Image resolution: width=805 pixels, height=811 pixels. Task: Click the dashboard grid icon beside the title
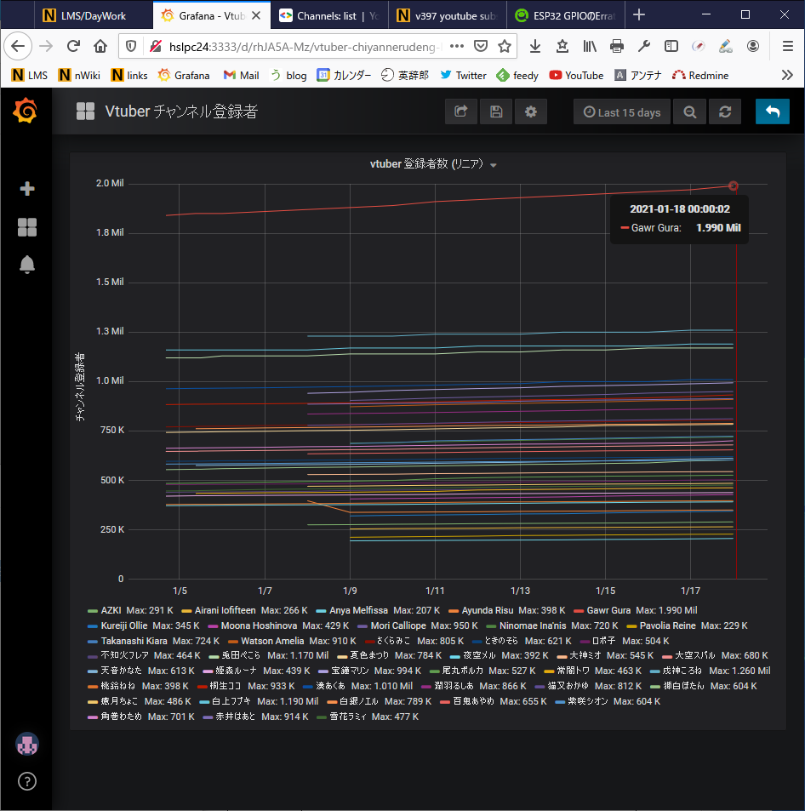coord(85,111)
